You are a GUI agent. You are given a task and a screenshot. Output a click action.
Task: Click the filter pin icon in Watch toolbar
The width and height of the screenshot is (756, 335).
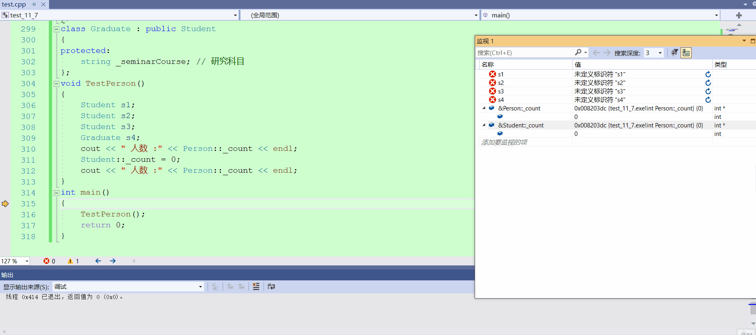pyautogui.click(x=675, y=53)
